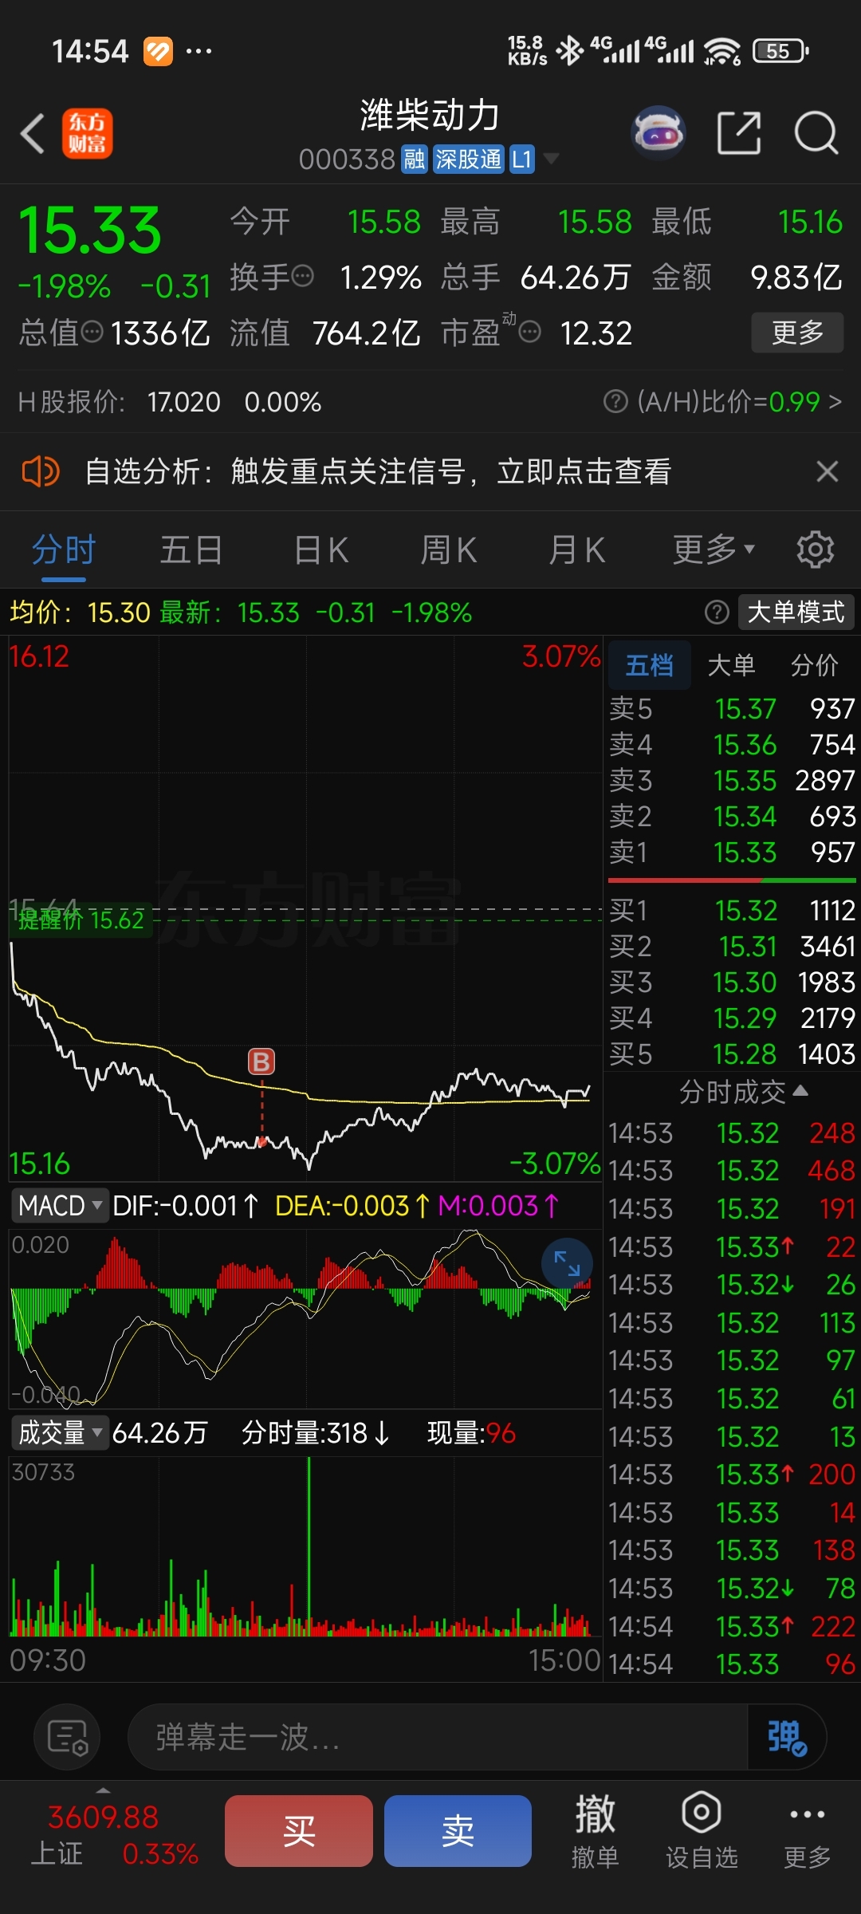Image resolution: width=861 pixels, height=1914 pixels.
Task: Select the 五档 tab
Action: [x=650, y=665]
